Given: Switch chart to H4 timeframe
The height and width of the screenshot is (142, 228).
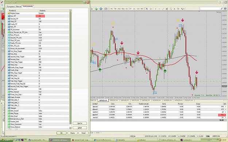Looking at the screenshot, I should pyautogui.click(x=131, y=9).
